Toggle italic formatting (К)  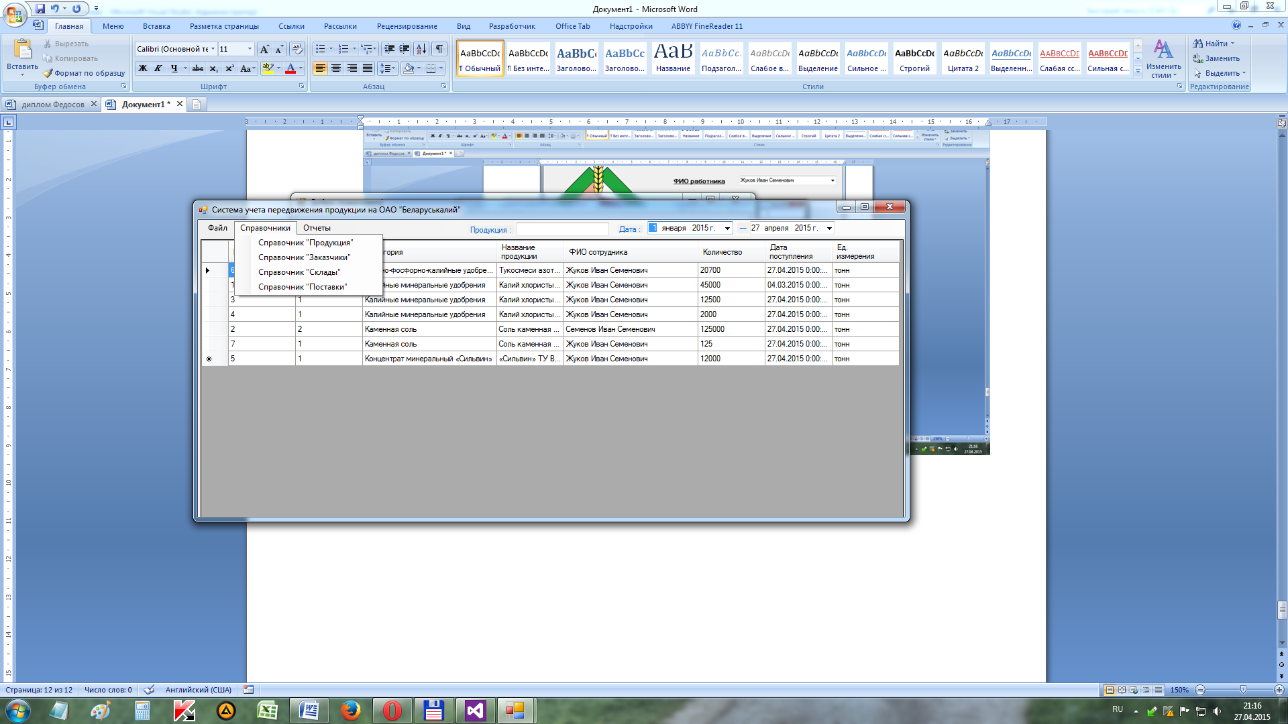(x=158, y=68)
